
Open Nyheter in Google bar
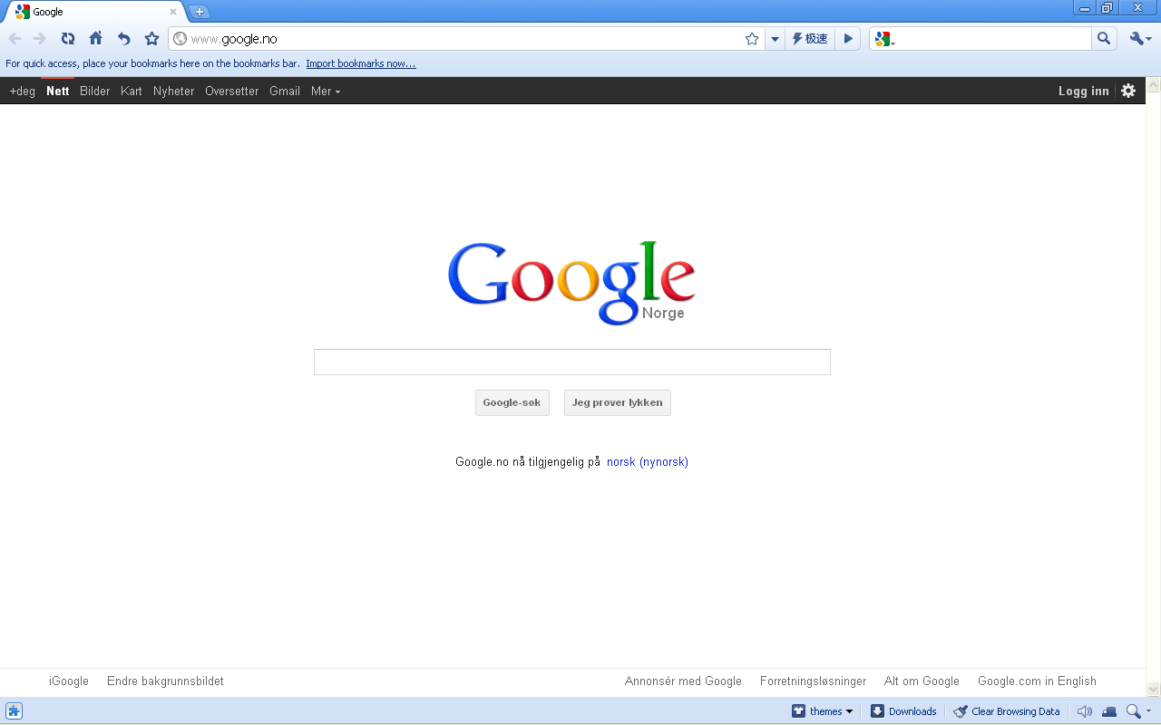coord(174,91)
